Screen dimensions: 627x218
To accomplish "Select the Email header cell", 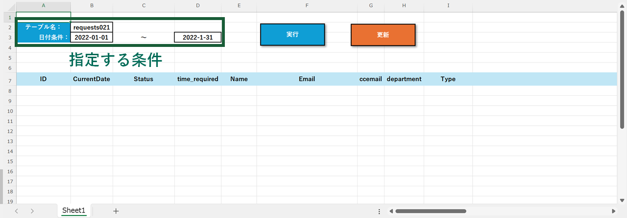I will tap(307, 79).
